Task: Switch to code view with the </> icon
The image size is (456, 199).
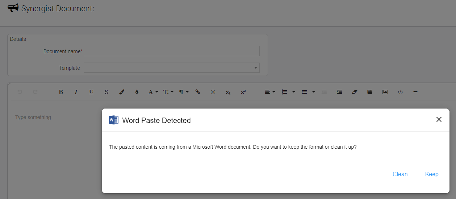Action: (x=400, y=92)
